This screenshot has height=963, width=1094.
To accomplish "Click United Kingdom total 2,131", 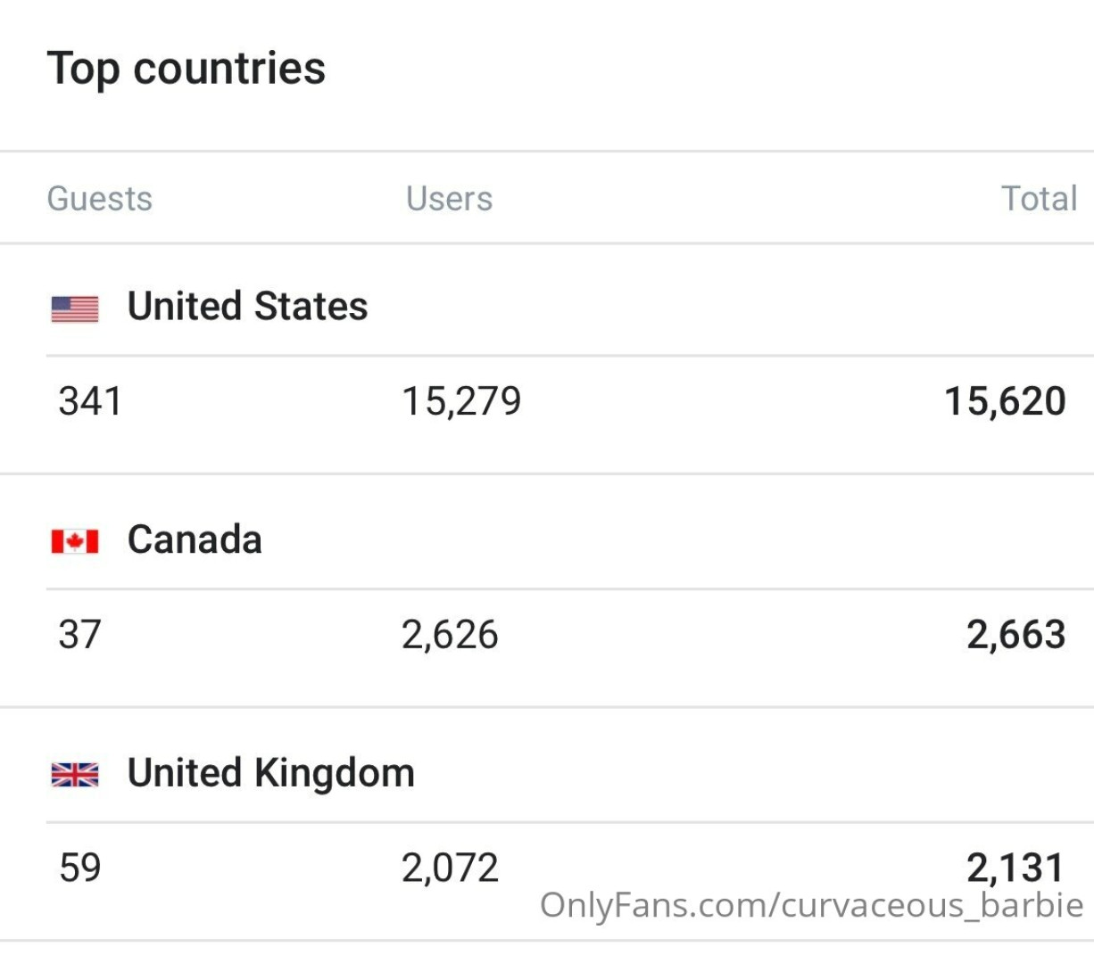I will coord(1015,866).
